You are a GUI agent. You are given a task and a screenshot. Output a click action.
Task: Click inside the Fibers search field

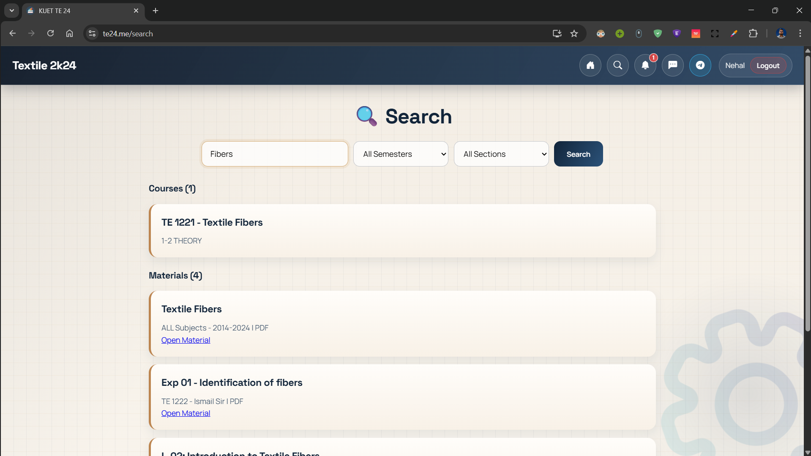[x=274, y=154]
